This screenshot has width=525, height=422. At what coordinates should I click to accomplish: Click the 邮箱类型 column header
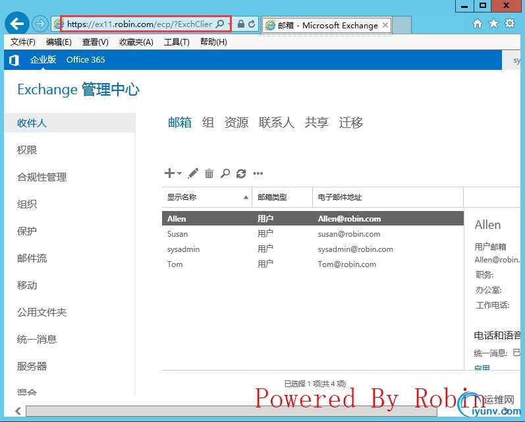[282, 197]
